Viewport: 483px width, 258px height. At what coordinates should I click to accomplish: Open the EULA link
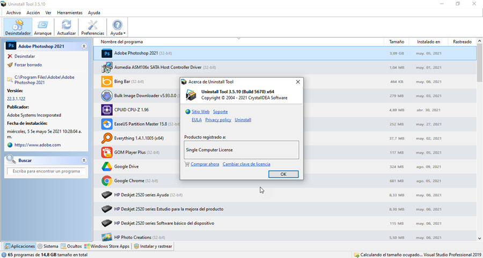click(x=196, y=120)
